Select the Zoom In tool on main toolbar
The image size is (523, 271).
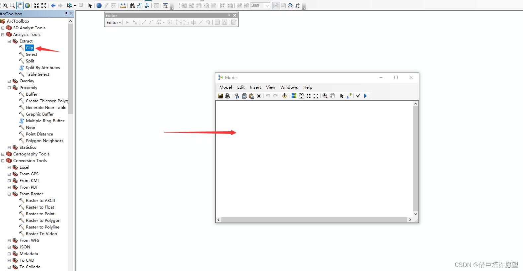5,6
